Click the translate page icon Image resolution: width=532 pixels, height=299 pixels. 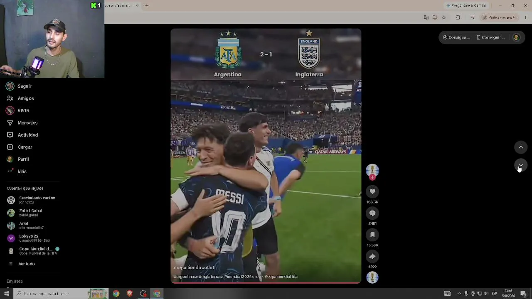point(426,17)
